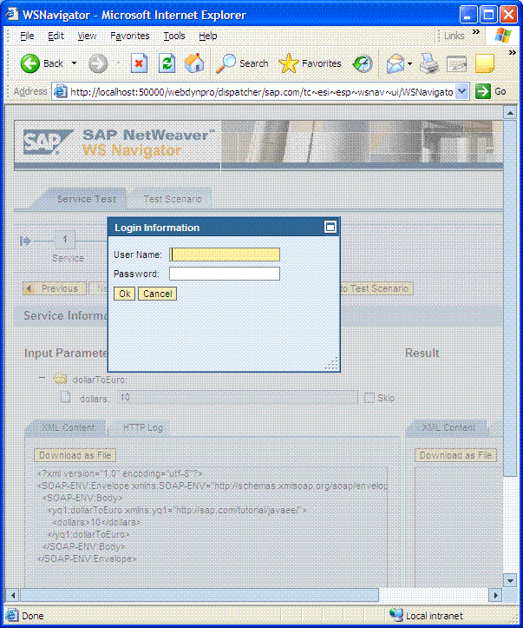Click Ok in the Login dialog
Image resolution: width=523 pixels, height=628 pixels.
(124, 294)
